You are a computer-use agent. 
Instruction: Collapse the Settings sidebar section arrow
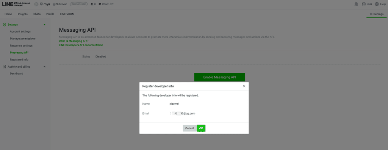pos(45,25)
